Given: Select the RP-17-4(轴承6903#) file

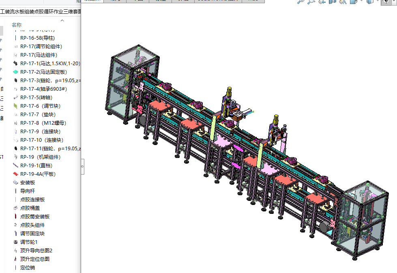Looking at the screenshot, I should [43, 89].
